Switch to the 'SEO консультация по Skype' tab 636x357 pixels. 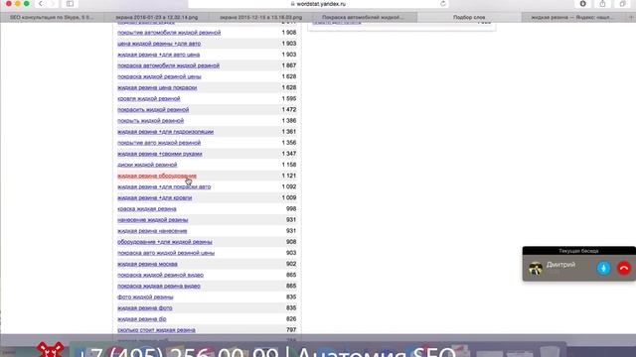point(52,17)
